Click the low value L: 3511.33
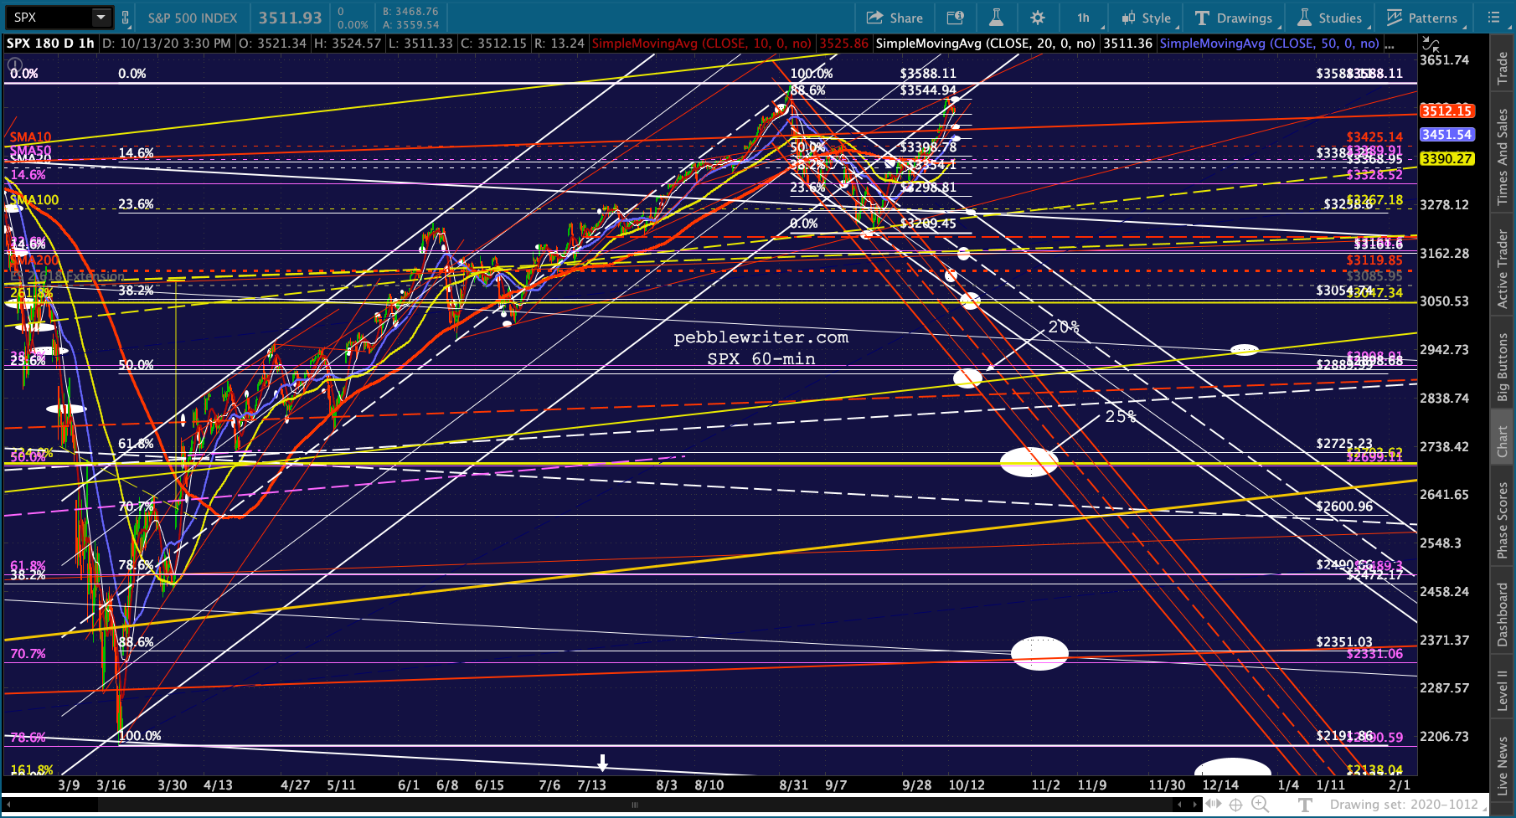The height and width of the screenshot is (818, 1516). click(x=421, y=44)
